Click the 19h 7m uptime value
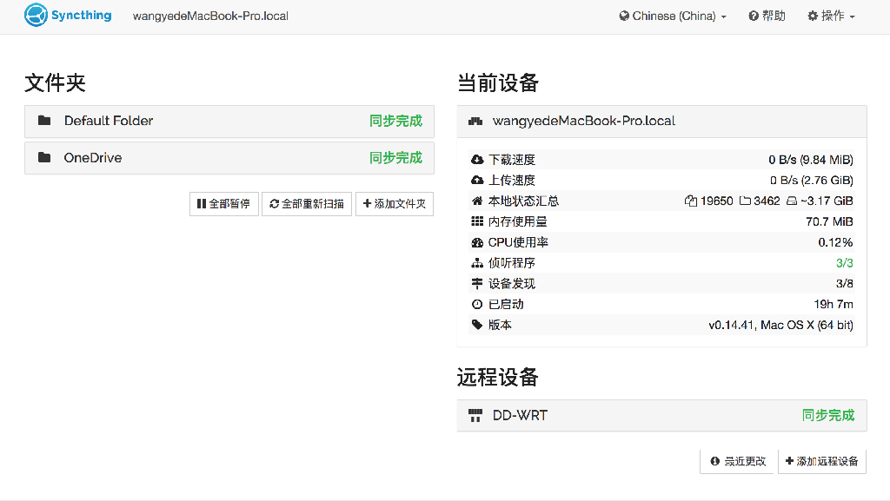The image size is (890, 501). (834, 305)
